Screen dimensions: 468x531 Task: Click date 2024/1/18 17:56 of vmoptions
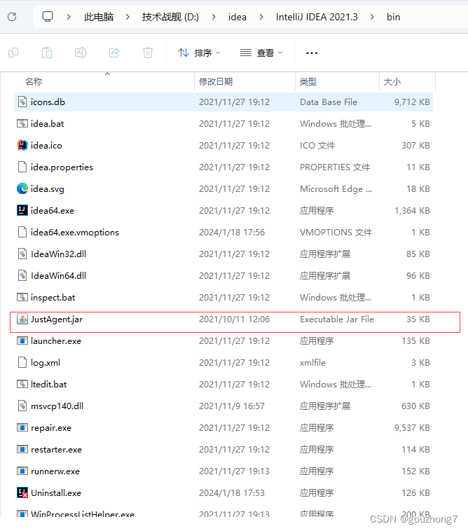pos(232,233)
